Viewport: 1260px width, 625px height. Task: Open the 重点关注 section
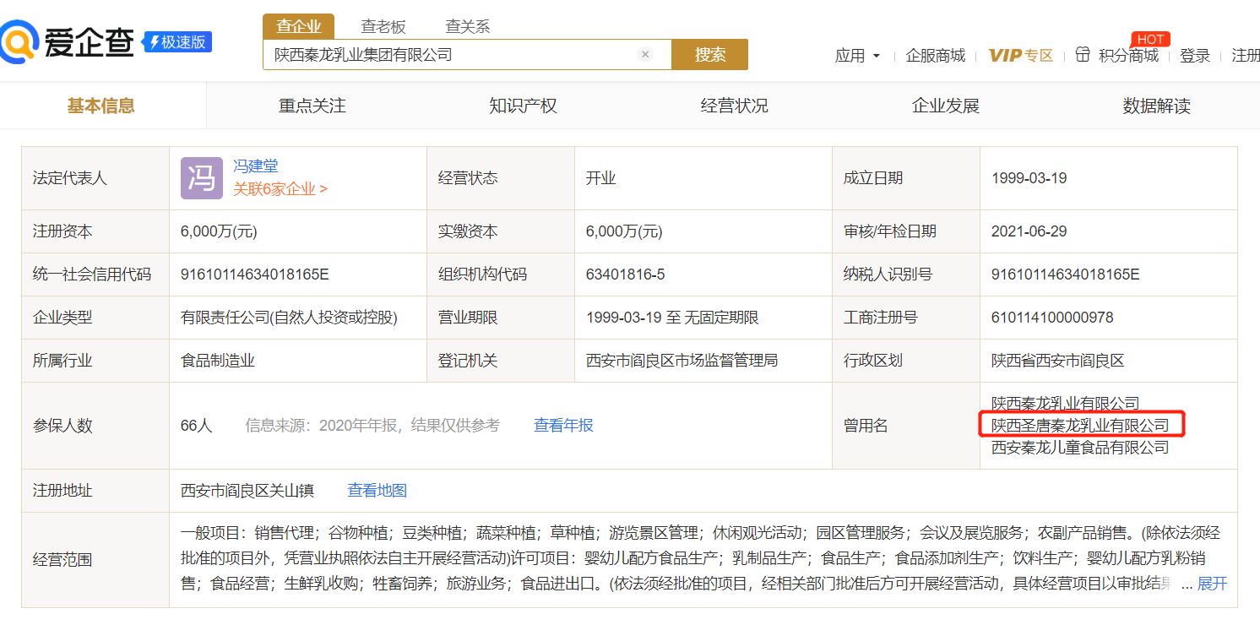click(311, 105)
